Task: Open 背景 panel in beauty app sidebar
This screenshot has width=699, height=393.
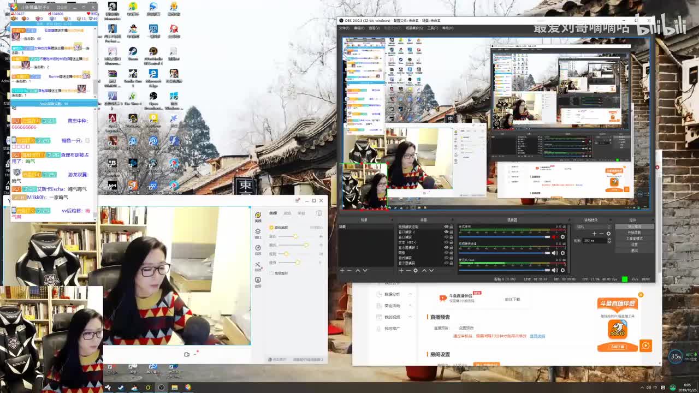Action: (258, 249)
